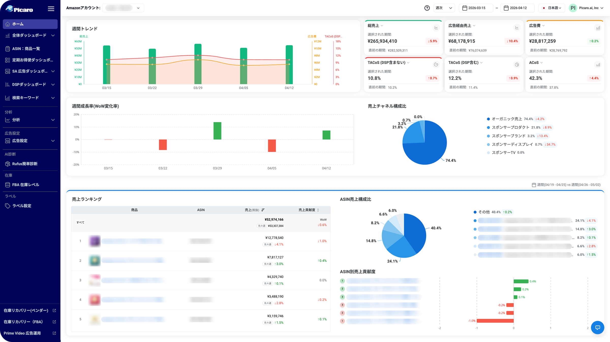Click line chart icon on 総売上 card
Screen dimensions: 610x342
(436, 28)
